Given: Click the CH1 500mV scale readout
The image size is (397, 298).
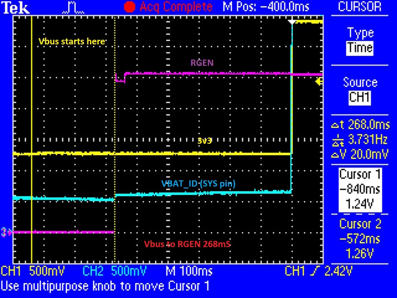Looking at the screenshot, I should click(x=33, y=272).
